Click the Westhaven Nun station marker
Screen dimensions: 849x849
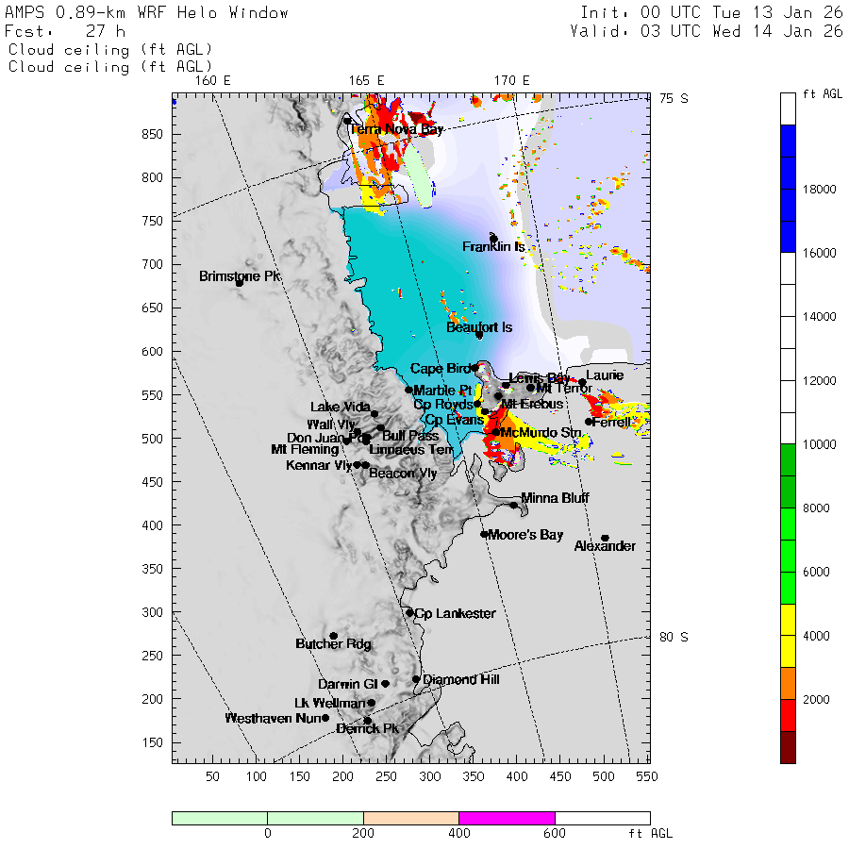point(325,718)
